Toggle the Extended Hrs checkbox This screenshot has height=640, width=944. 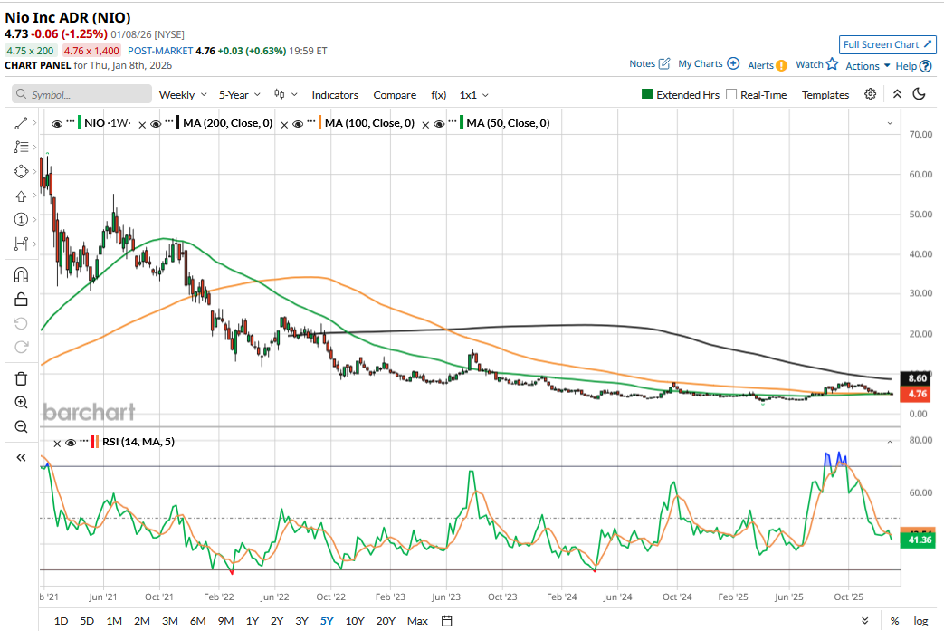tap(647, 94)
